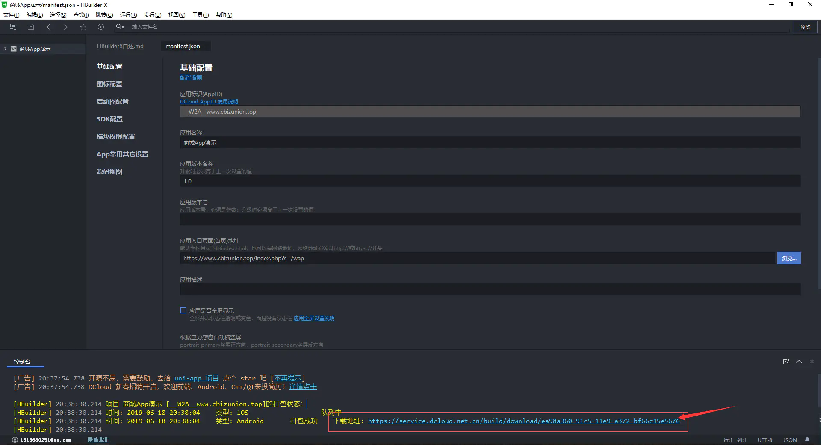Open the service.dcloud.net.cn download link
This screenshot has width=821, height=445.
point(524,421)
